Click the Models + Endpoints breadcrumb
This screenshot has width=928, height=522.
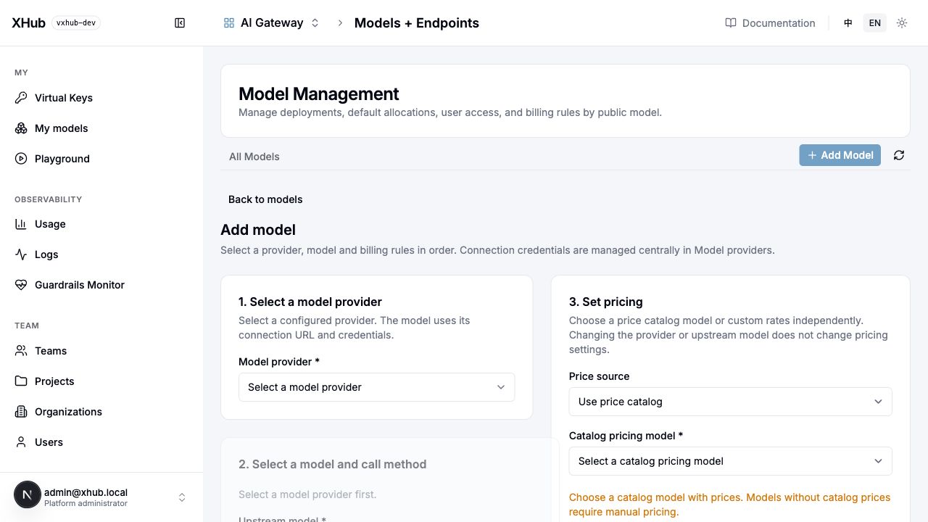tap(416, 23)
